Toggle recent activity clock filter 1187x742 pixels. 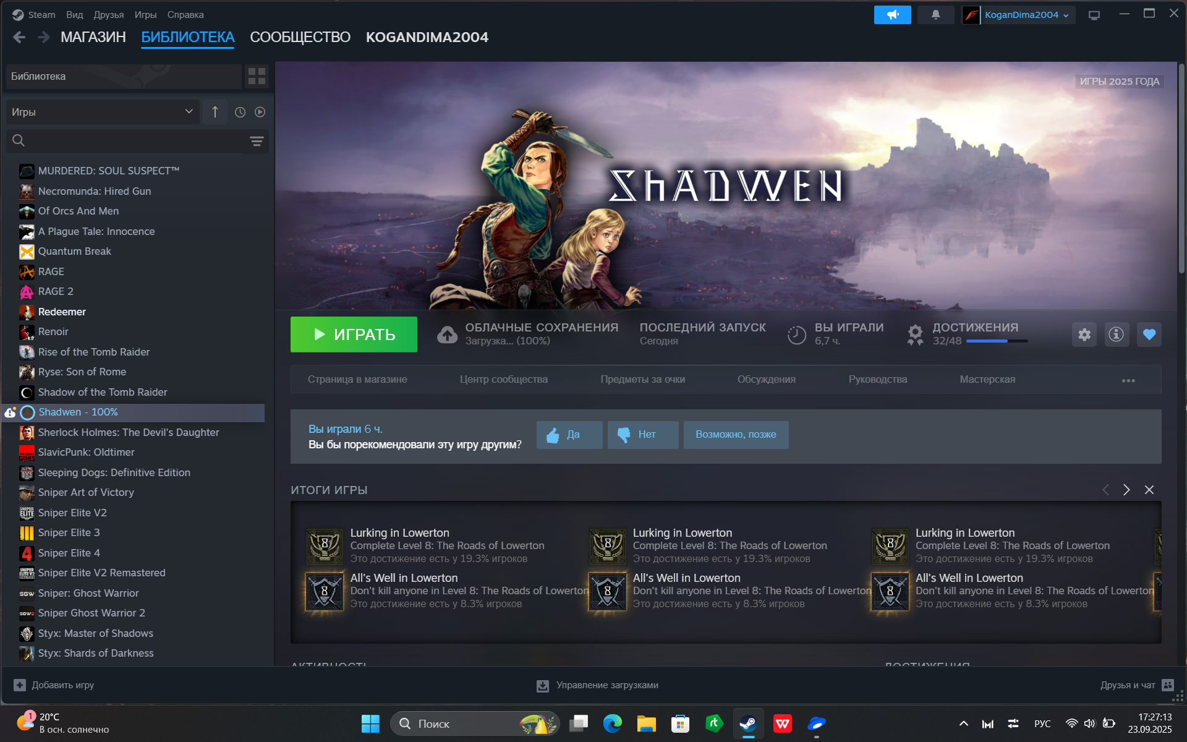pyautogui.click(x=240, y=112)
